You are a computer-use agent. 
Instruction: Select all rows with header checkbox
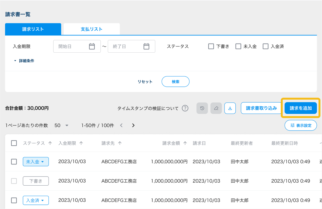click(14, 143)
